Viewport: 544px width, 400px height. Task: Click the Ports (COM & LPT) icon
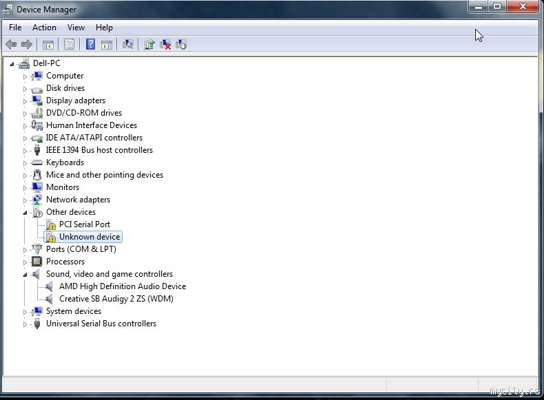coord(36,249)
